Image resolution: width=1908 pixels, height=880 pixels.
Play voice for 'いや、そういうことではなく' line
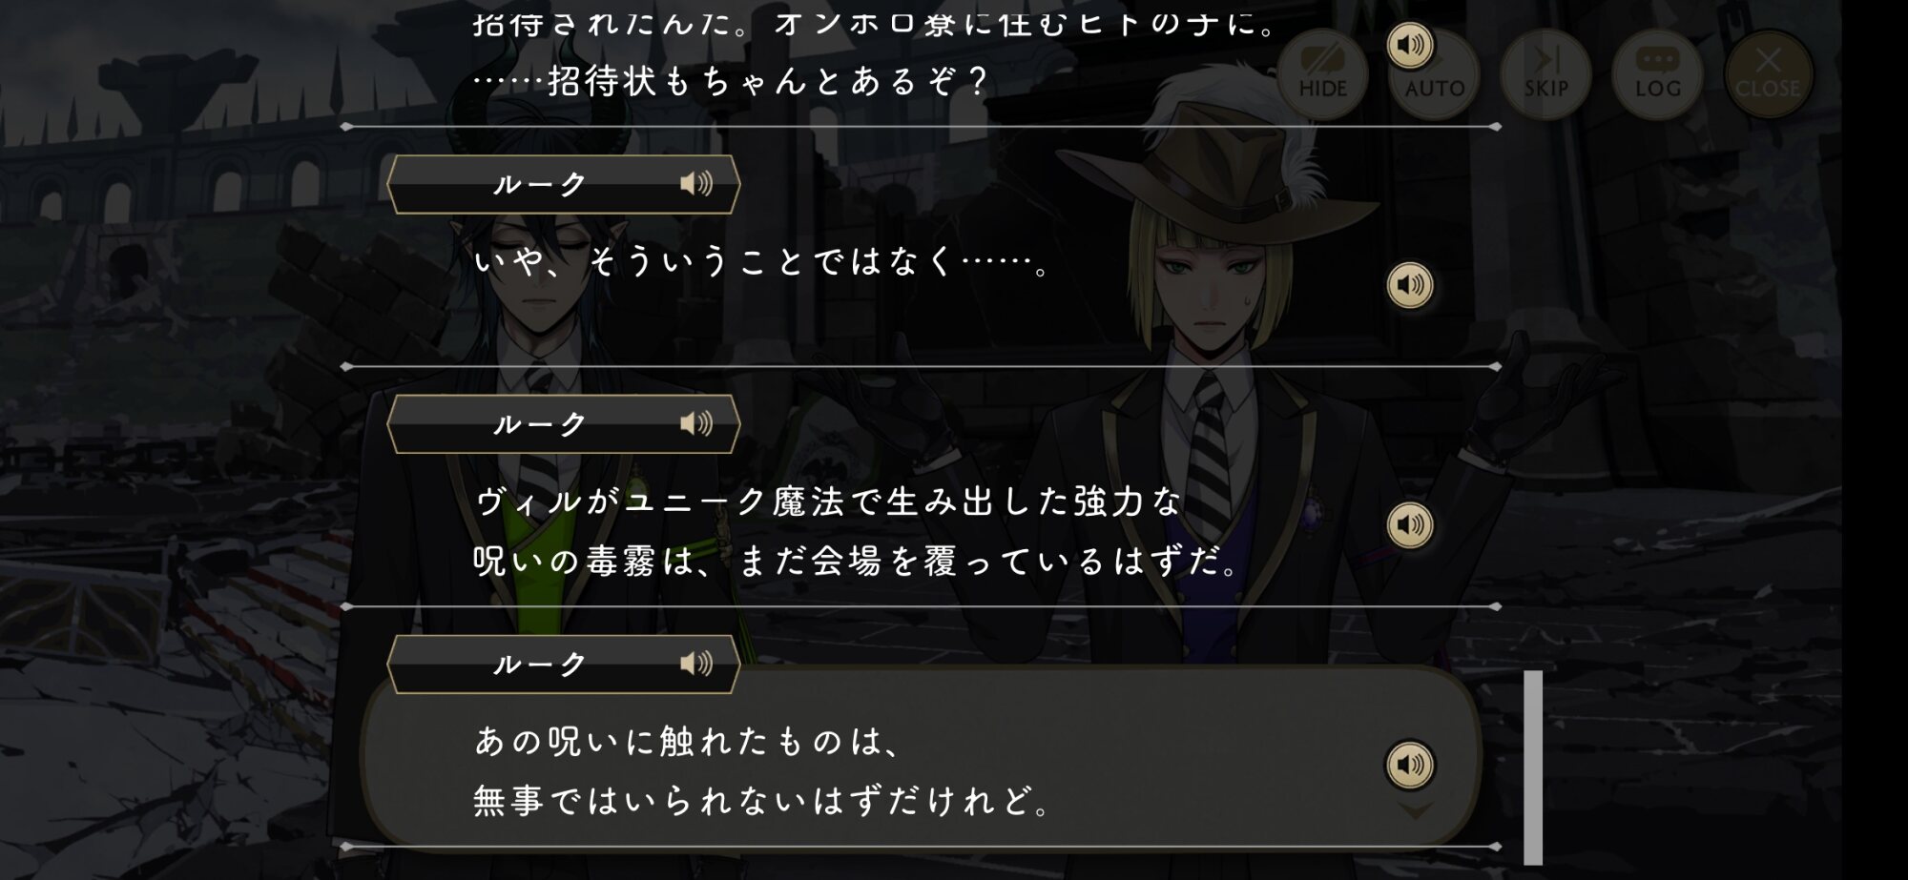[x=1410, y=285]
